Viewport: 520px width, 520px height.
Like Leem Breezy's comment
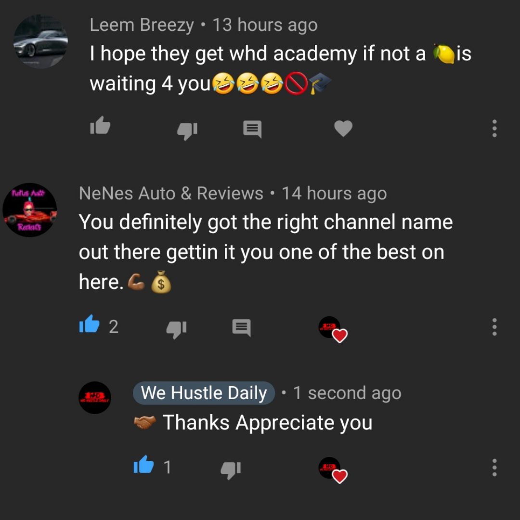tap(100, 126)
